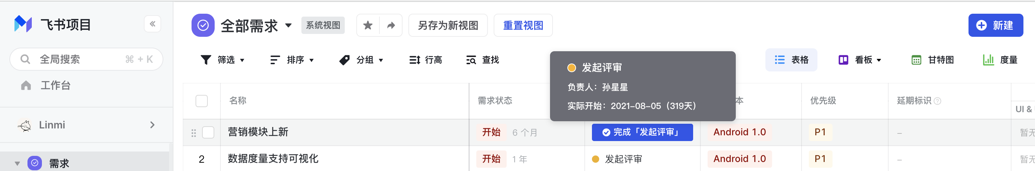Collapse the 需求 tree item
Viewport: 1035px width, 171px height.
coord(17,163)
